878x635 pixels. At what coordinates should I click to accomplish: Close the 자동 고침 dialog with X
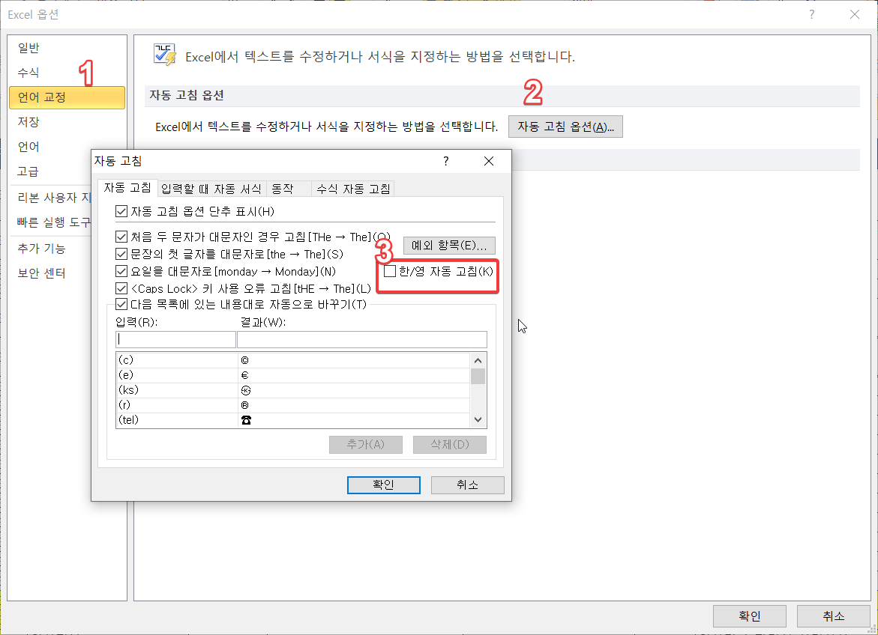(x=489, y=161)
